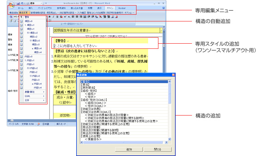Open the 参考資料 tab
The height and width of the screenshot is (156, 257).
point(61,8)
